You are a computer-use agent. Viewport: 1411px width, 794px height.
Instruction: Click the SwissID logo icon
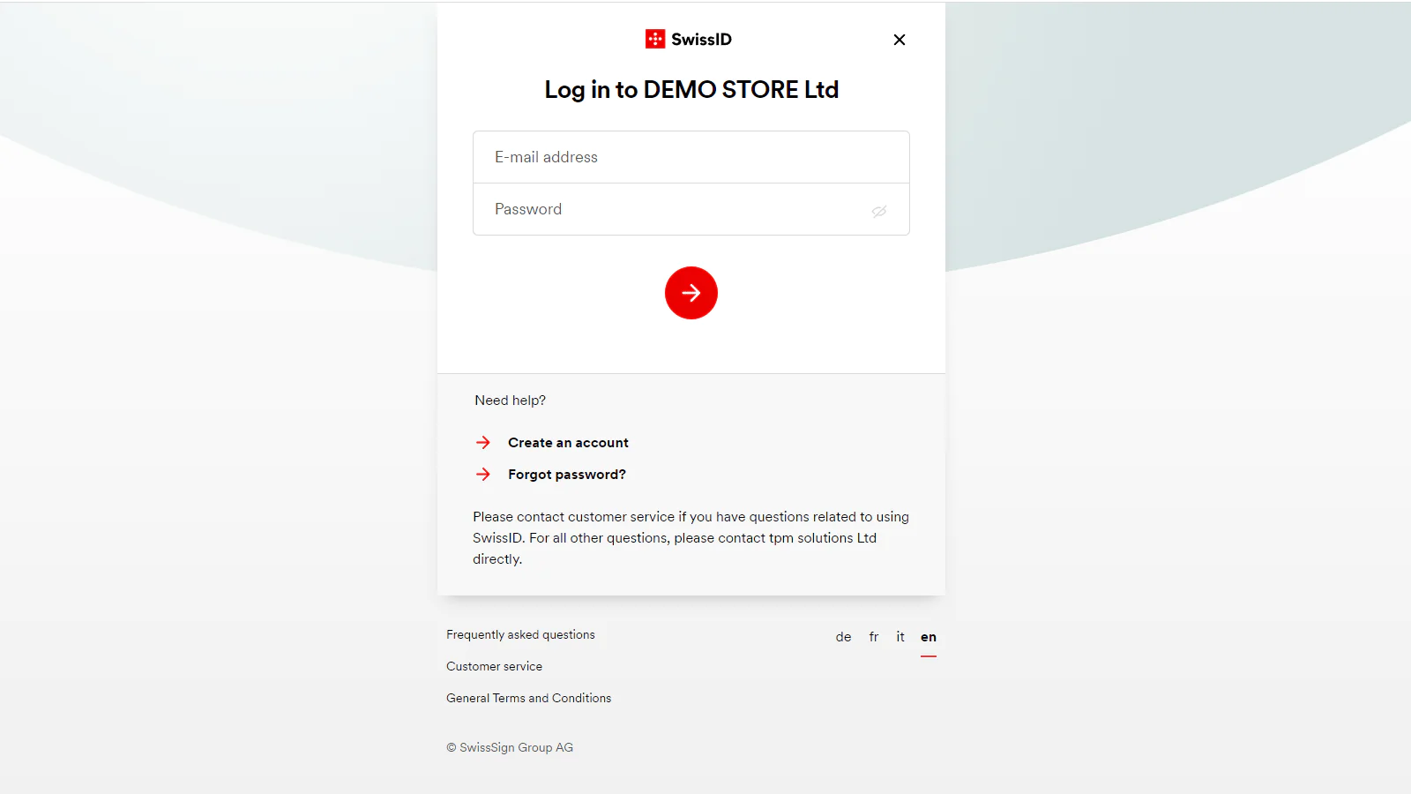pyautogui.click(x=655, y=39)
